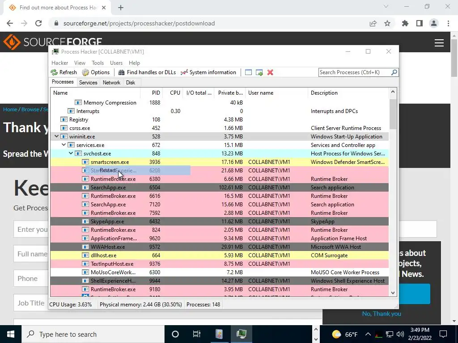Click the Physical memory status bar entry
The image size is (458, 343).
click(140, 304)
